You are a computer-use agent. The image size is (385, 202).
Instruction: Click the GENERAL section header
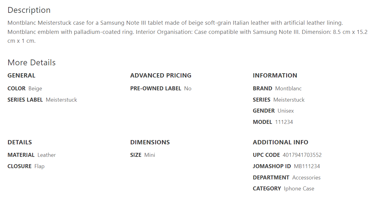click(x=21, y=75)
